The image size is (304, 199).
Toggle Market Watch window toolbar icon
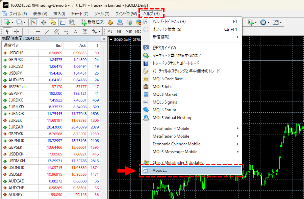pos(34,22)
